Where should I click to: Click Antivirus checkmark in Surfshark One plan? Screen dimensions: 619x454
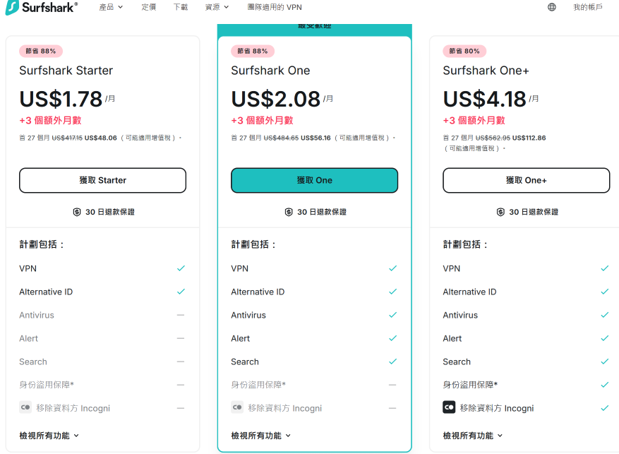click(393, 315)
